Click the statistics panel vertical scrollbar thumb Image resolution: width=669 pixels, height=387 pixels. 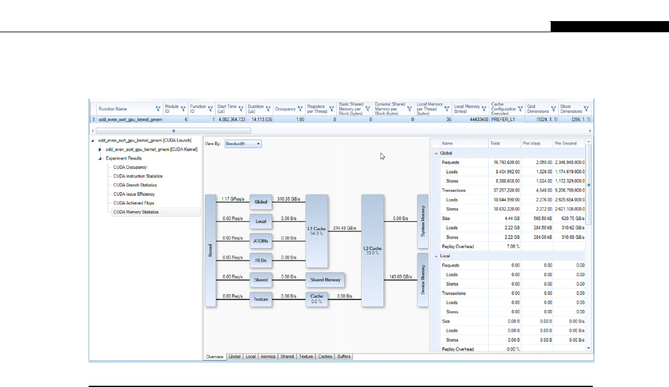[588, 185]
